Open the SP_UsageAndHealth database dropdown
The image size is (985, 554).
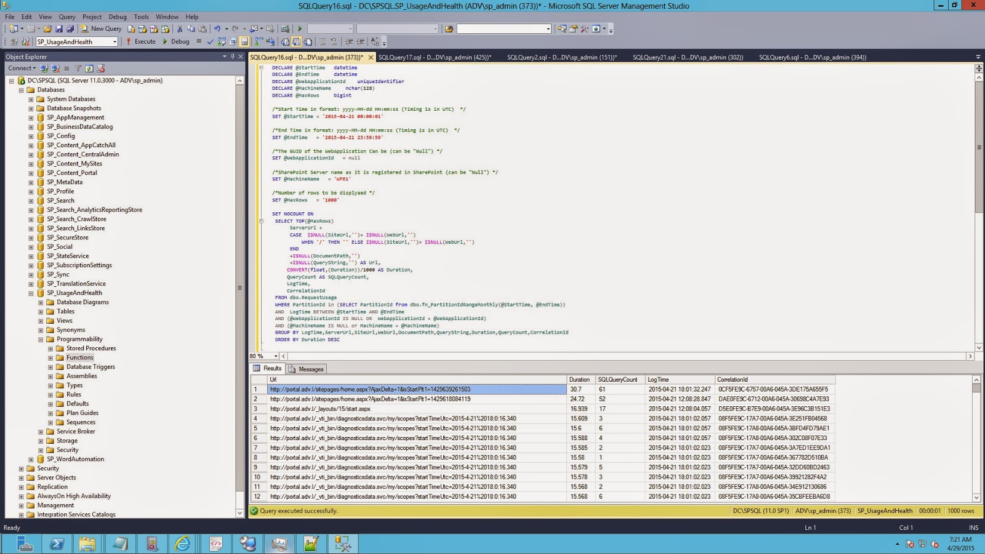tap(115, 42)
